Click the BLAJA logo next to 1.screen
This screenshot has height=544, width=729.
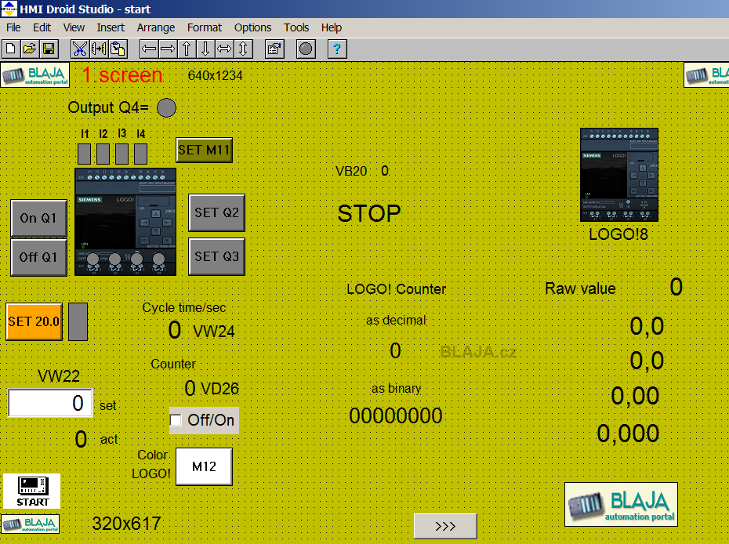click(35, 74)
